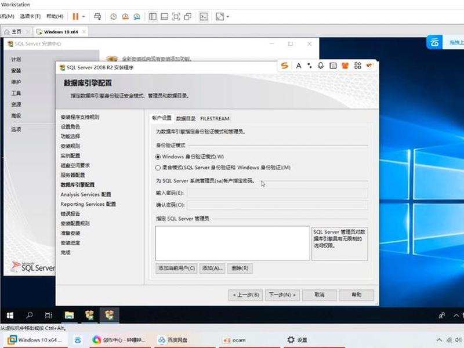The height and width of the screenshot is (348, 464).
Task: Open the snapshot manager blue clock icon
Action: 137,17
